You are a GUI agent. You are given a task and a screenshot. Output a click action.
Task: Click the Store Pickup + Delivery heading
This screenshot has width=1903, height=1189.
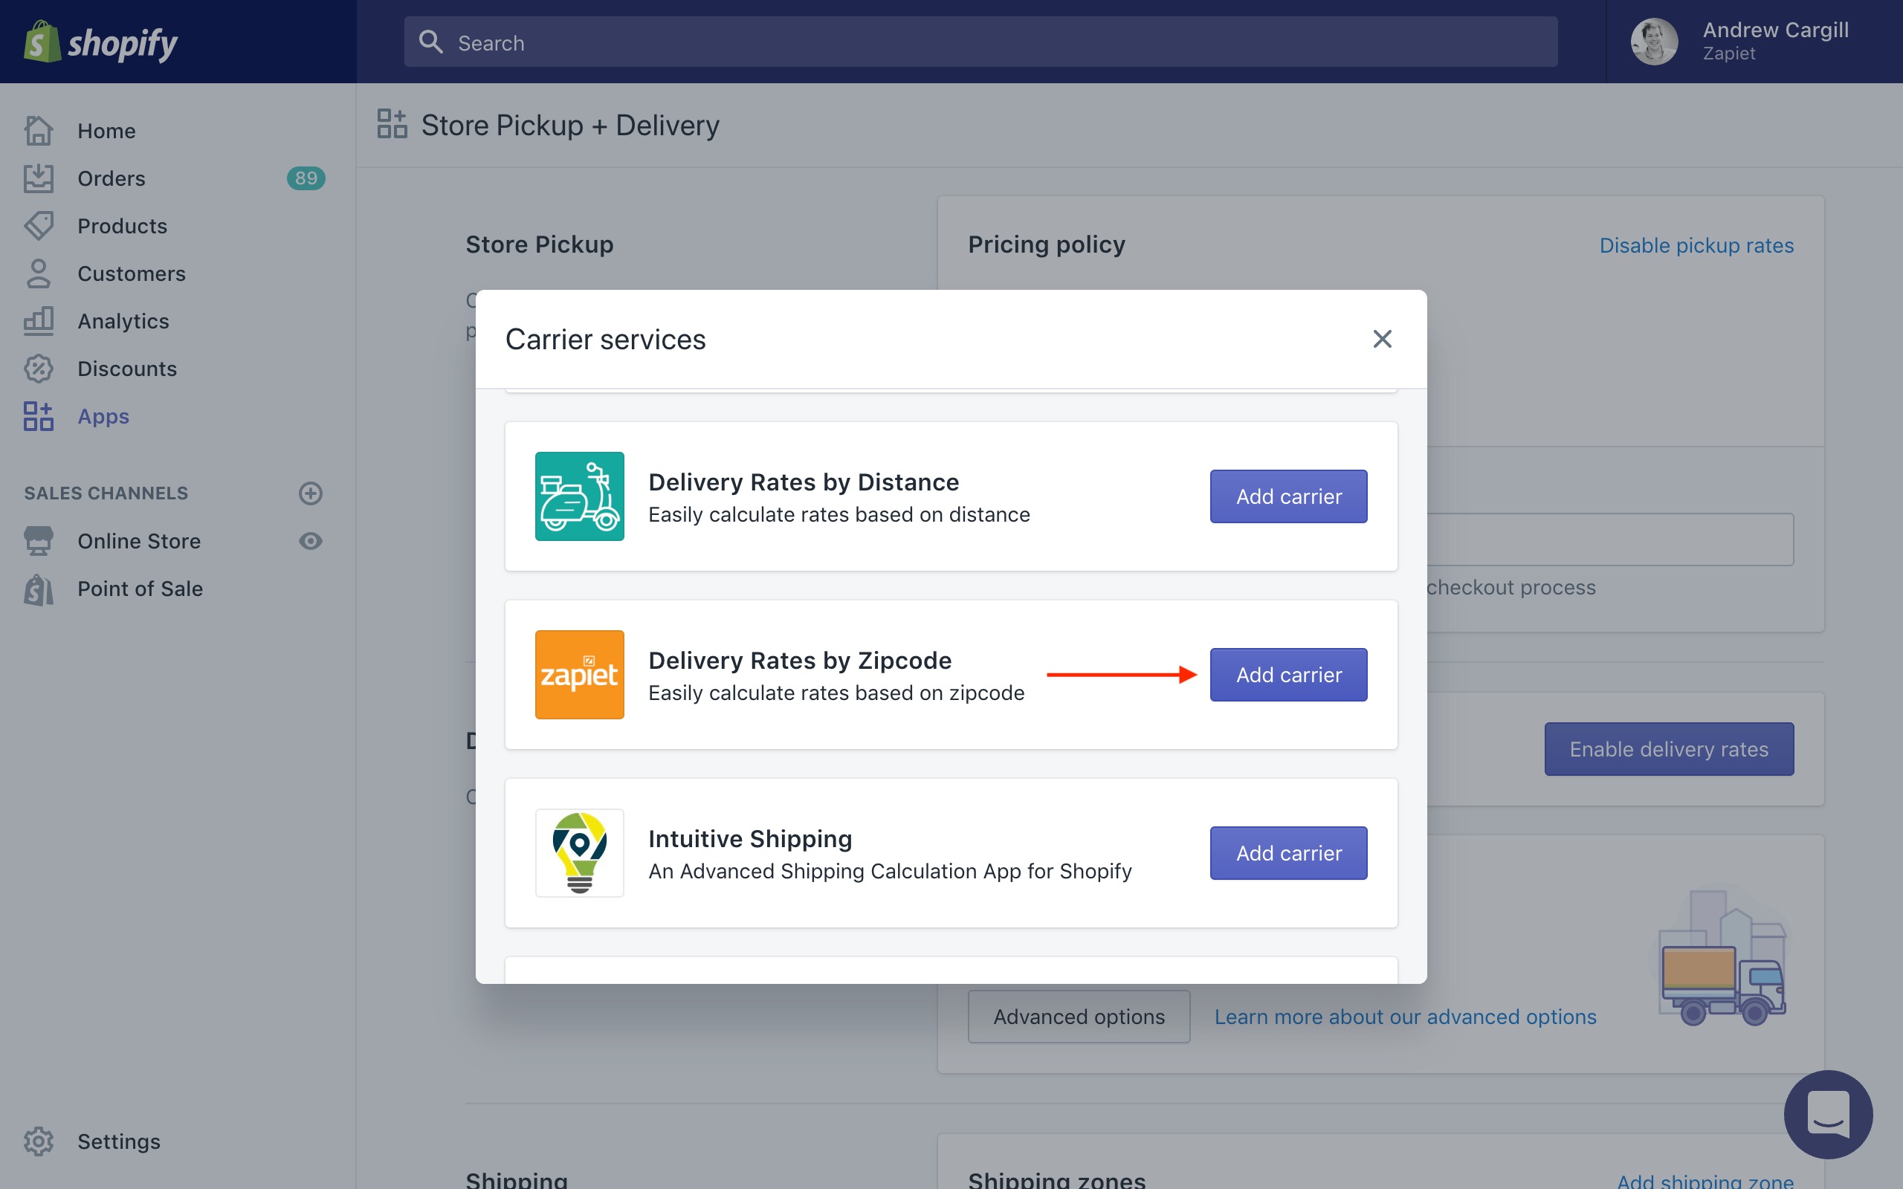[570, 125]
